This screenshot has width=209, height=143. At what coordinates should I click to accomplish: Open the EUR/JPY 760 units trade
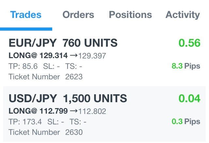coord(63,43)
